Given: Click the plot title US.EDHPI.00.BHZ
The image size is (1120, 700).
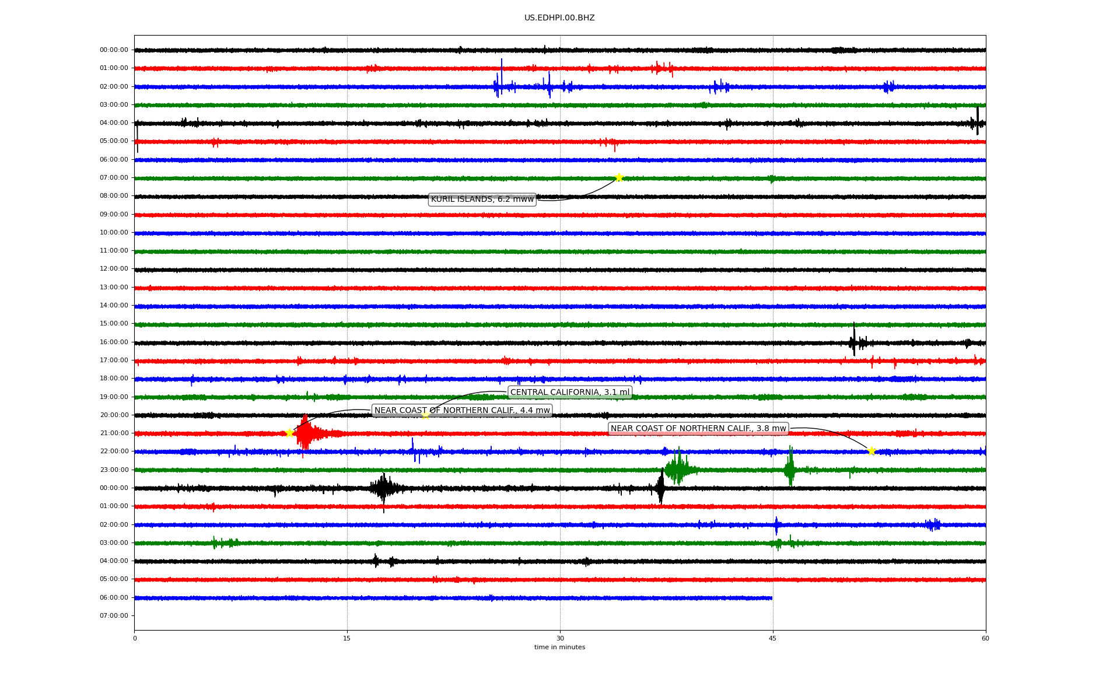Looking at the screenshot, I should (x=559, y=18).
